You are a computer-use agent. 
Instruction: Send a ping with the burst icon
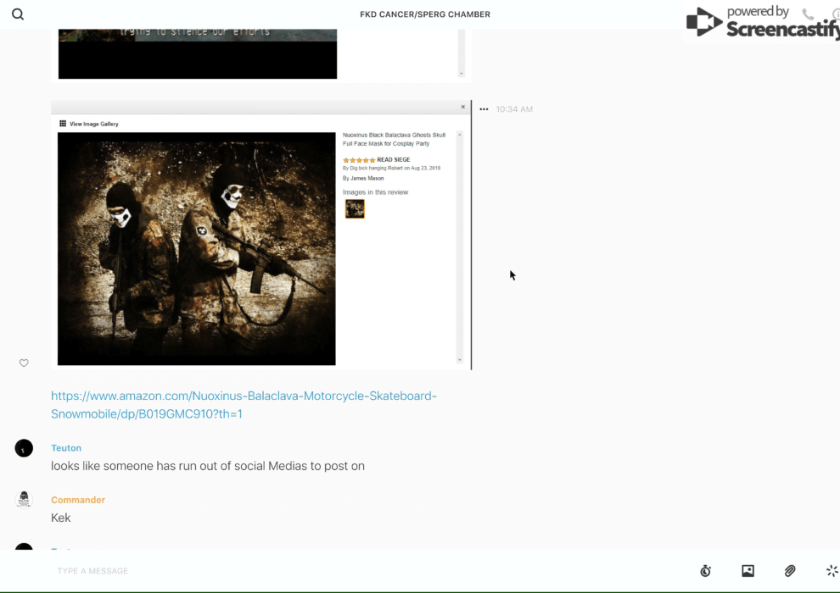click(832, 571)
